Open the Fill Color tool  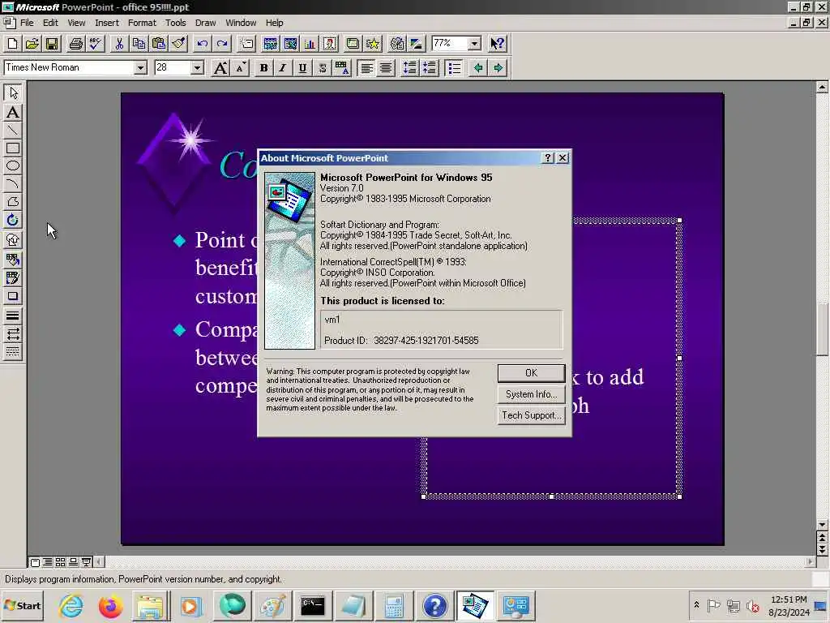[x=13, y=260]
